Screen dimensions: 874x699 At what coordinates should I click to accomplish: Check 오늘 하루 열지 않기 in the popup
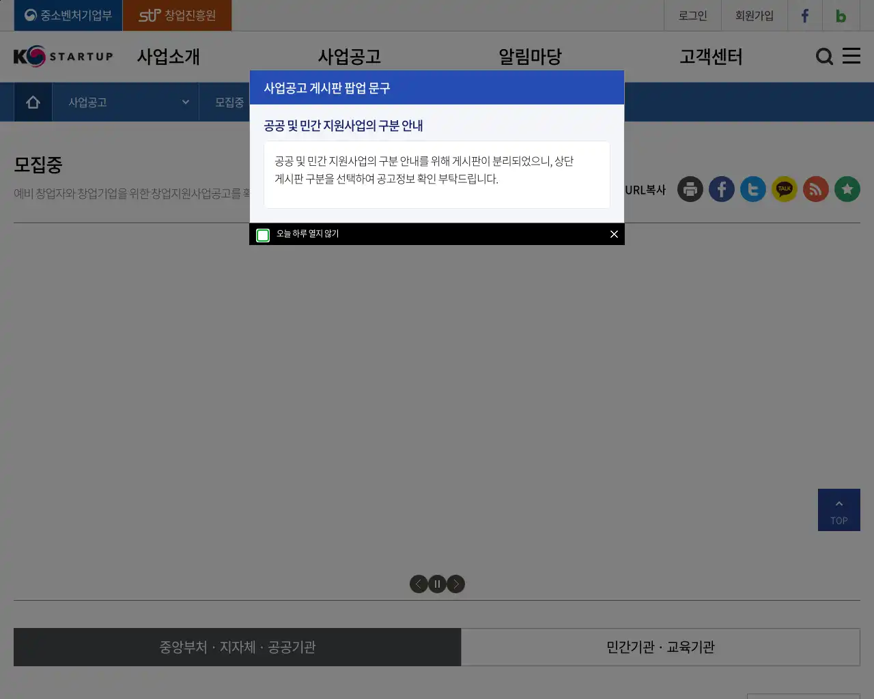pos(263,234)
